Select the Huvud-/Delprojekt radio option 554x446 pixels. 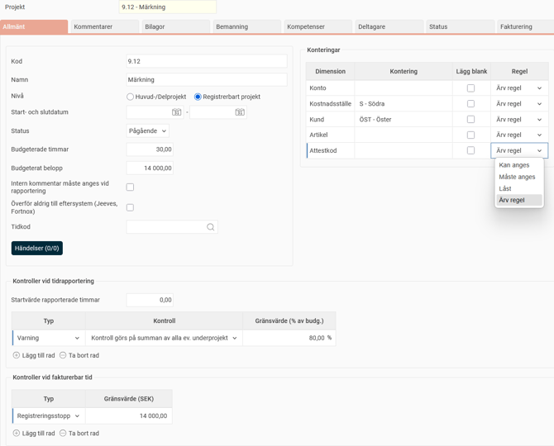click(x=131, y=97)
